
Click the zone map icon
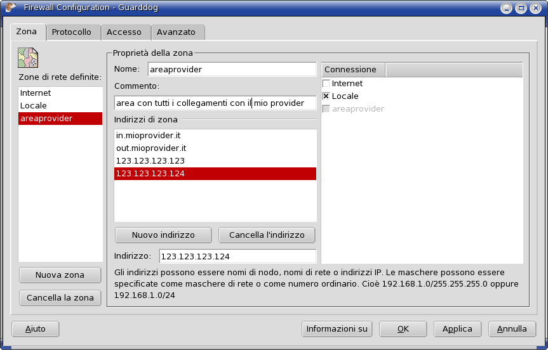pos(28,58)
